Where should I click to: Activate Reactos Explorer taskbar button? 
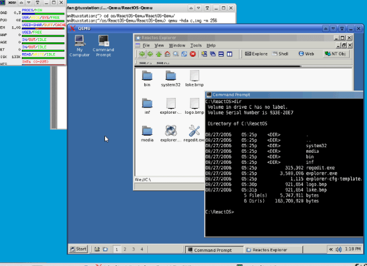[x=273, y=250]
